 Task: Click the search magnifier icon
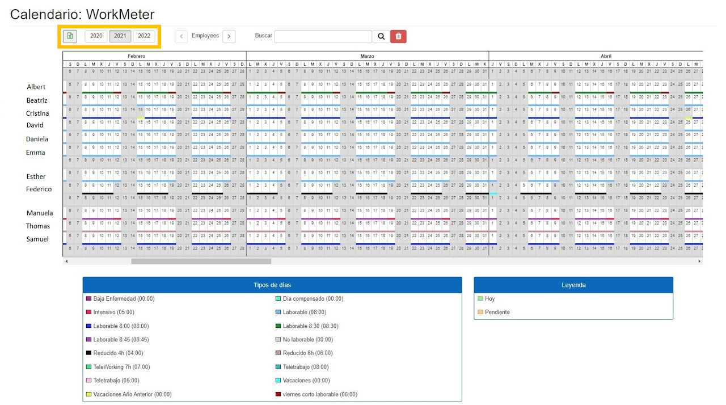(381, 36)
